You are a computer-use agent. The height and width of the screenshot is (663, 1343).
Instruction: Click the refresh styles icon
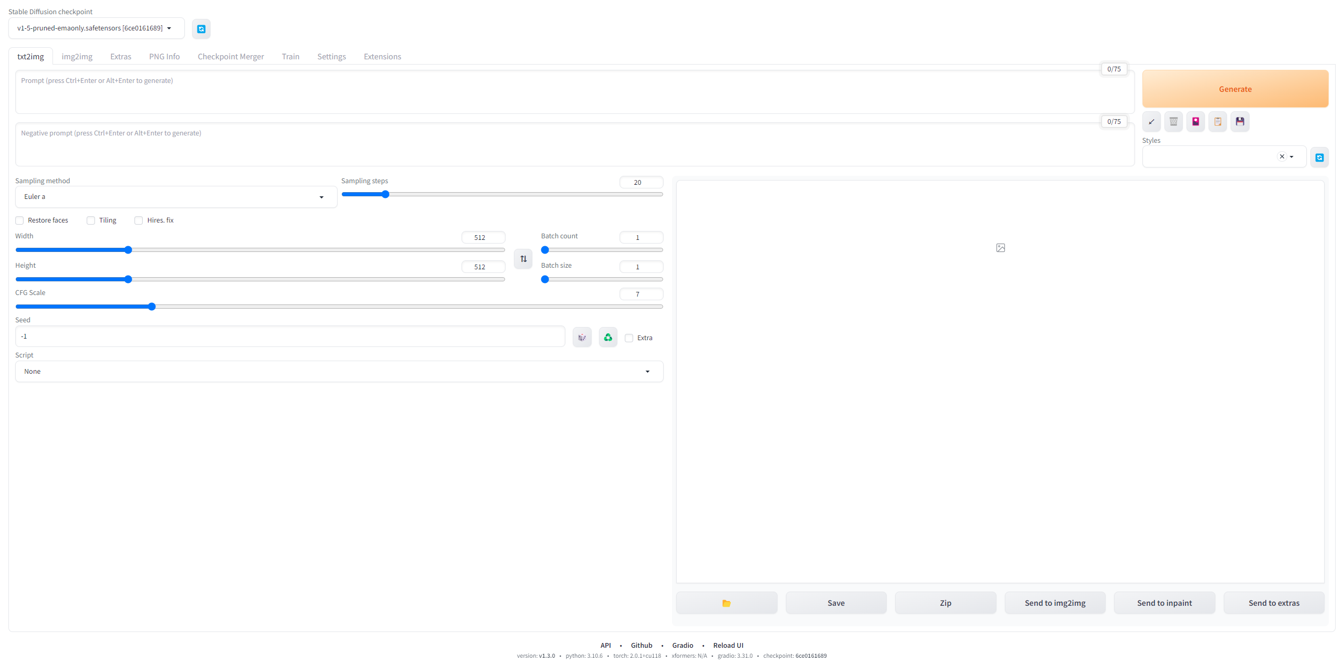pyautogui.click(x=1319, y=157)
